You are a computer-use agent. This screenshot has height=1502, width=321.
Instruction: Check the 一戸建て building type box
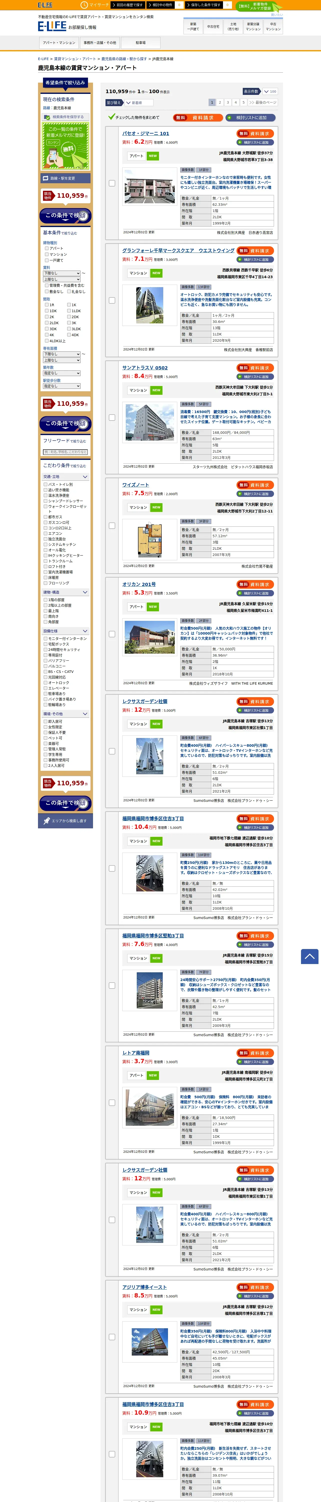click(46, 260)
